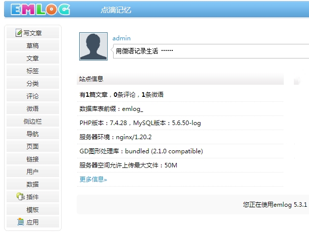The image size is (309, 232).
Task: Click the pencil icon beside 写文章
Action: tap(19, 33)
